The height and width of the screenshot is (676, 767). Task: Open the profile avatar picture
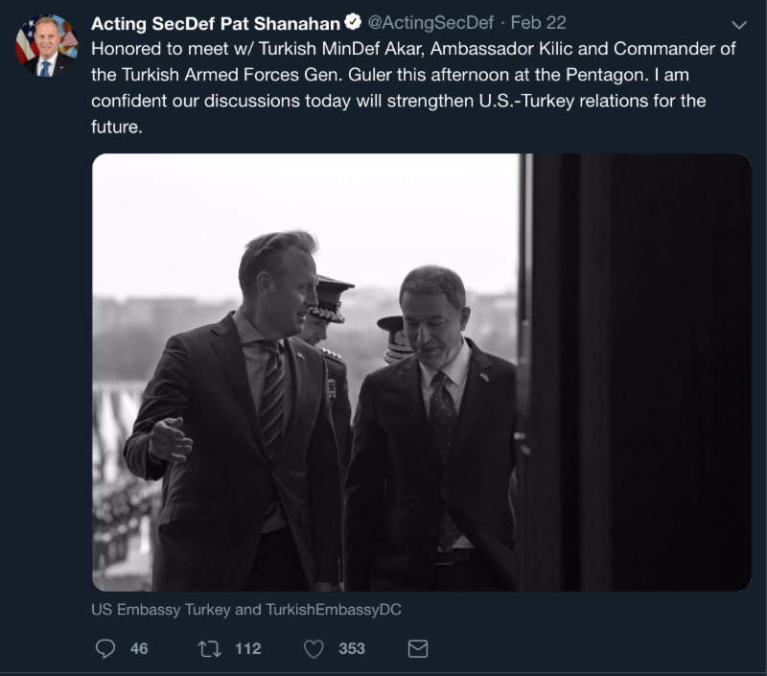[46, 45]
